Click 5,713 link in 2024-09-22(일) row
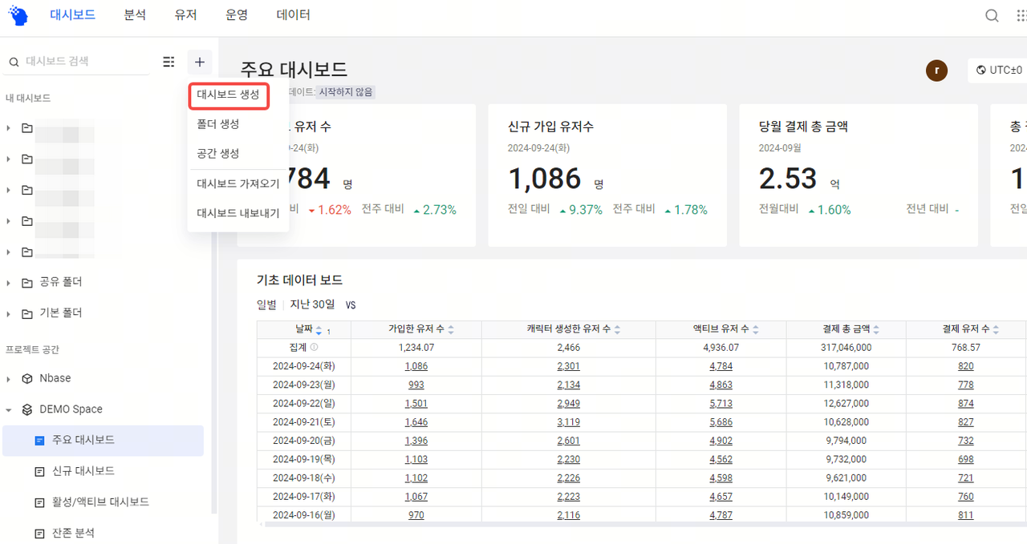Image resolution: width=1027 pixels, height=544 pixels. point(721,403)
